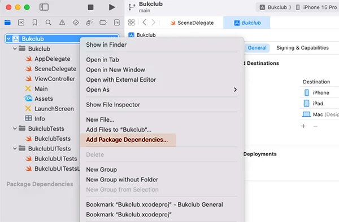Open the Find navigator
Viewport: 339px width, 222px height.
click(x=49, y=23)
